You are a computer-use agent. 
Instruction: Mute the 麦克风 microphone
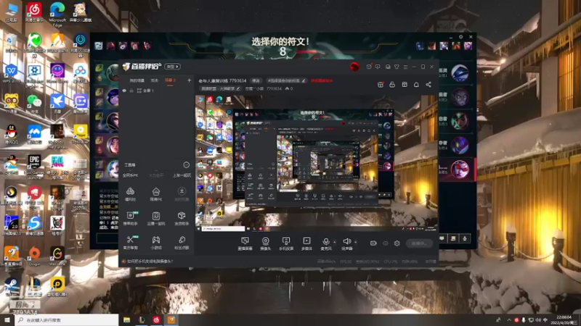325,243
